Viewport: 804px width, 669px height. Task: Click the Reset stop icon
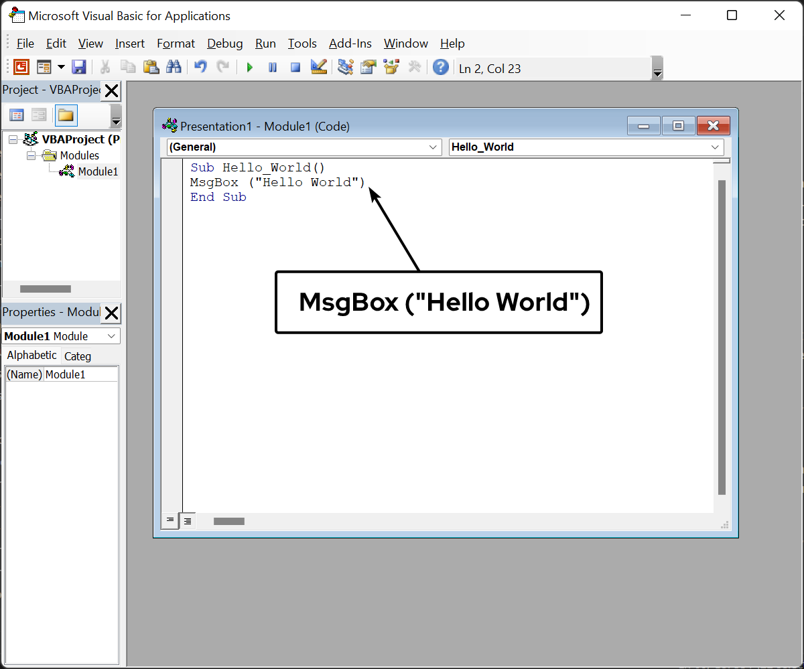[x=295, y=68]
